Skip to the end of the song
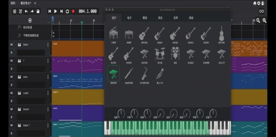This screenshot has height=137, width=276. pos(61,11)
